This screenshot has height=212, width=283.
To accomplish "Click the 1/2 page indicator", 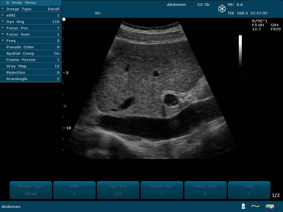I will pos(276,195).
